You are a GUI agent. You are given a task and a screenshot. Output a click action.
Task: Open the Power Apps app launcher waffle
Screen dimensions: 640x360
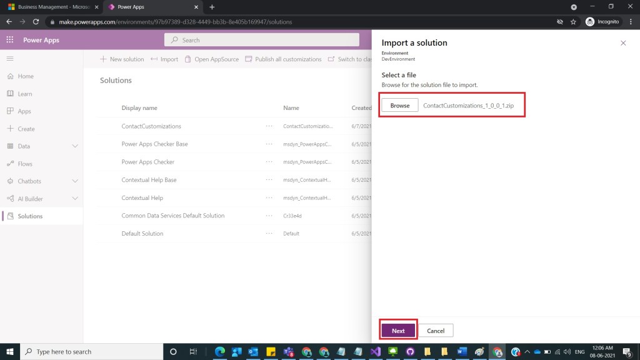pos(10,40)
